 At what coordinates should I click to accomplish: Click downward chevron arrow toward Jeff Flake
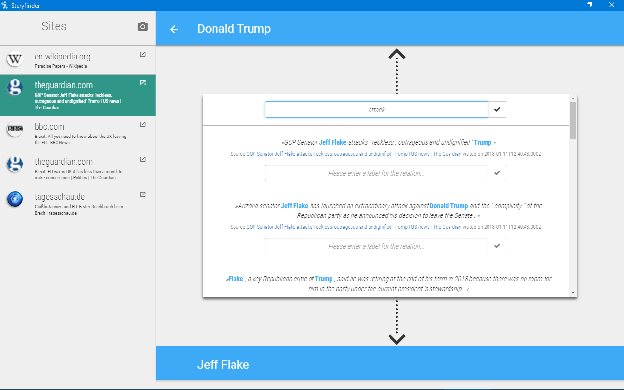tap(397, 339)
